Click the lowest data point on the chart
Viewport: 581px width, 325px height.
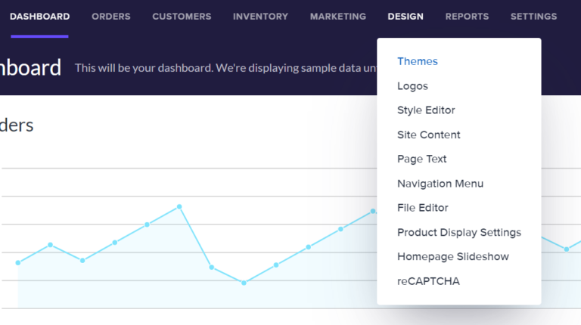coord(244,283)
